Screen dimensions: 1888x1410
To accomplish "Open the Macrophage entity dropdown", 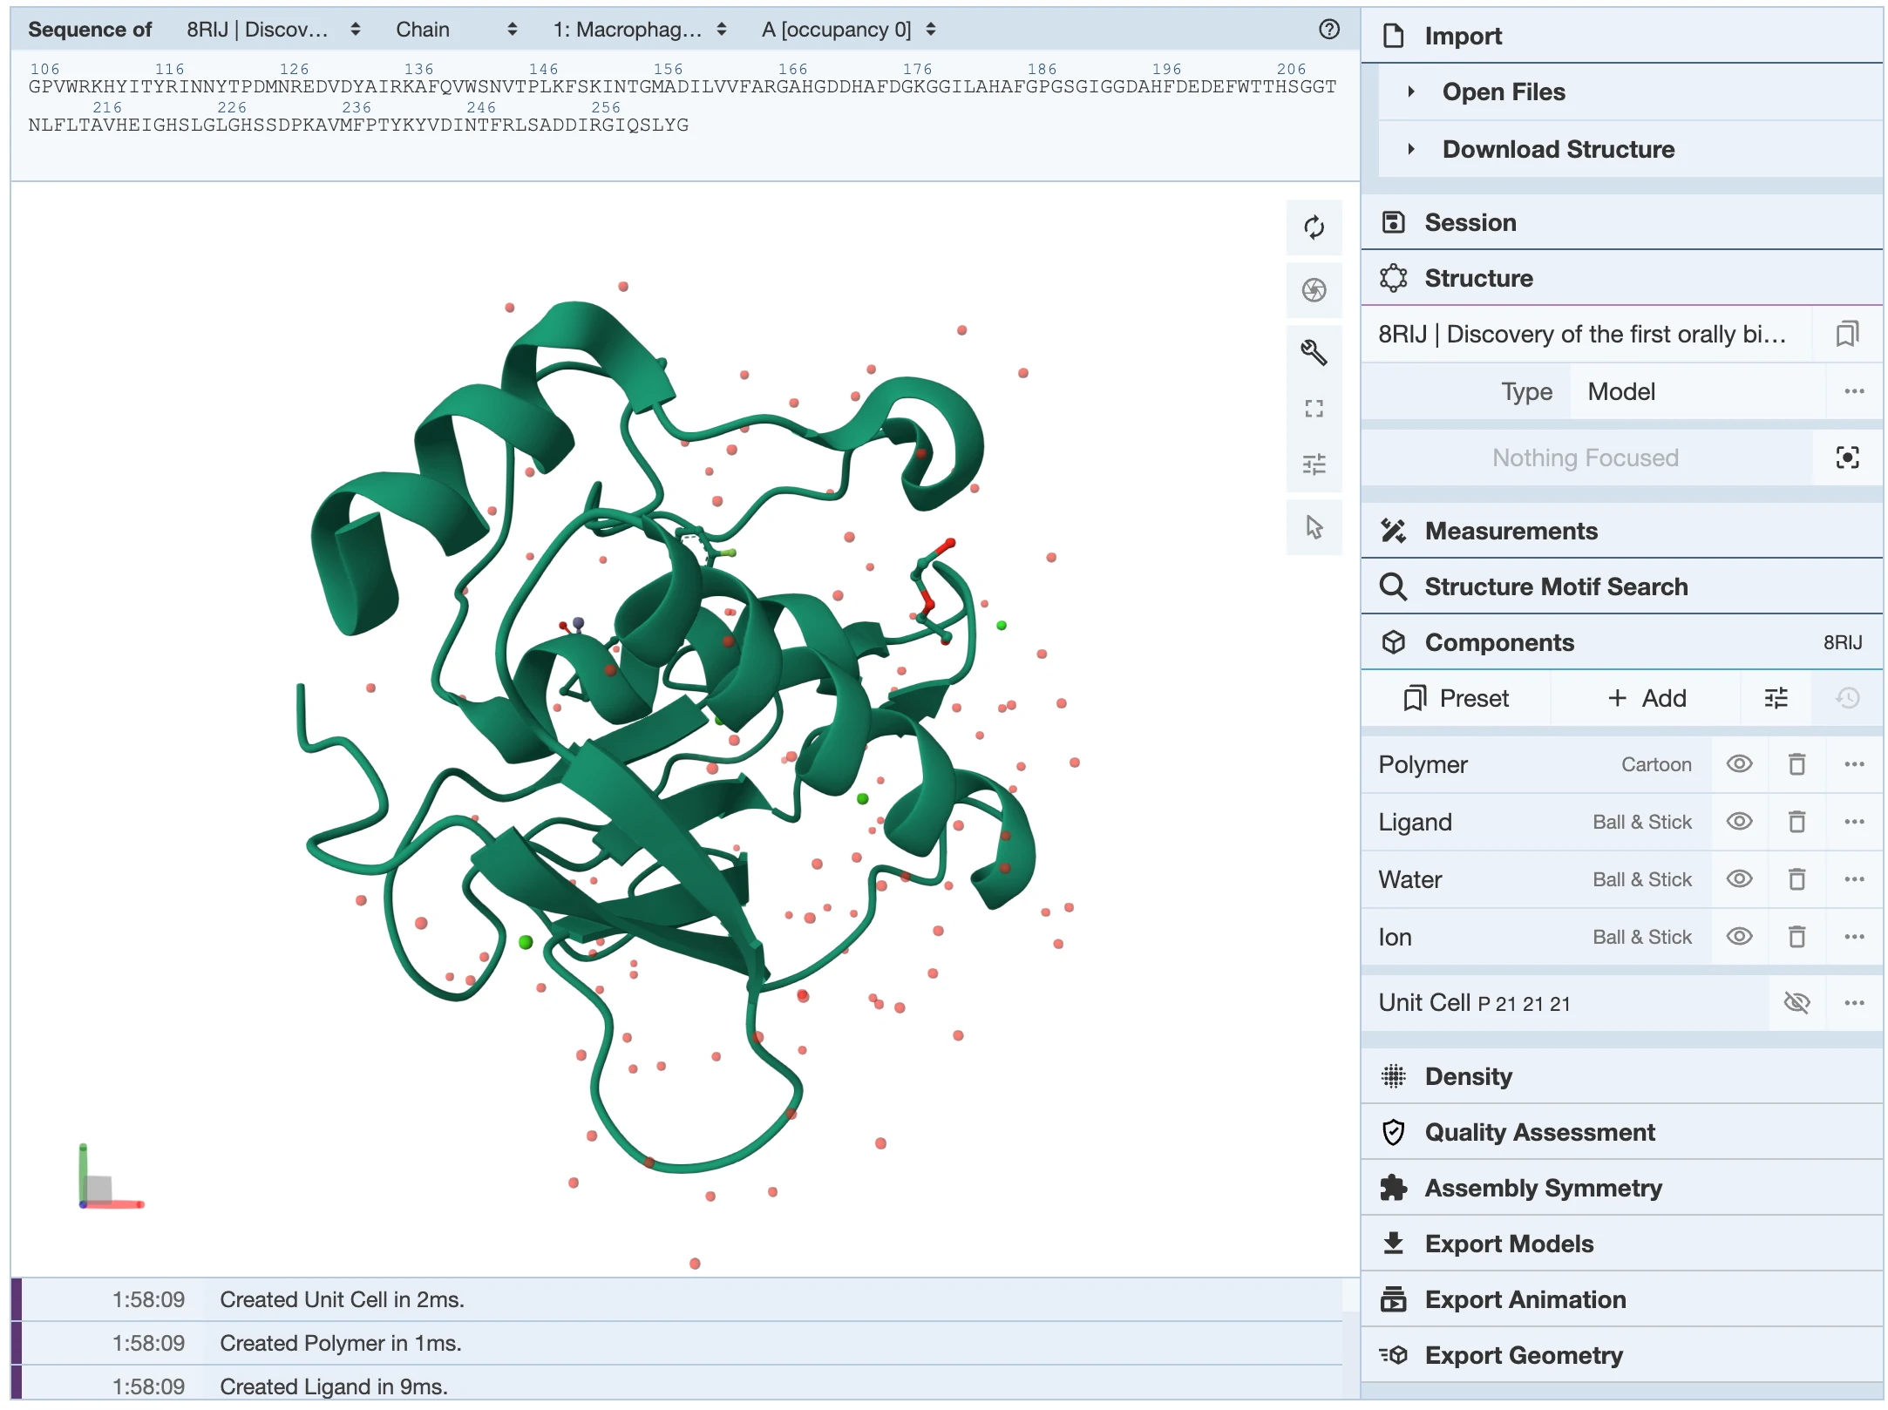I will pos(639,30).
